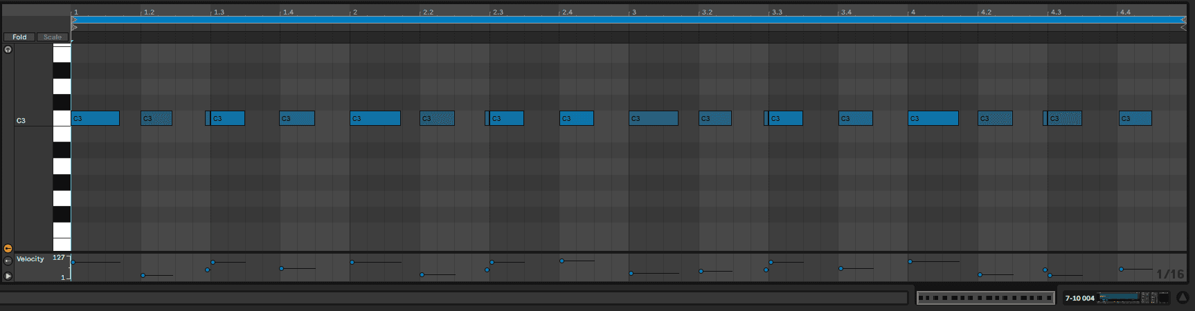1195x311 pixels.
Task: Click the velocity marker at beat 1.2
Action: coord(143,276)
